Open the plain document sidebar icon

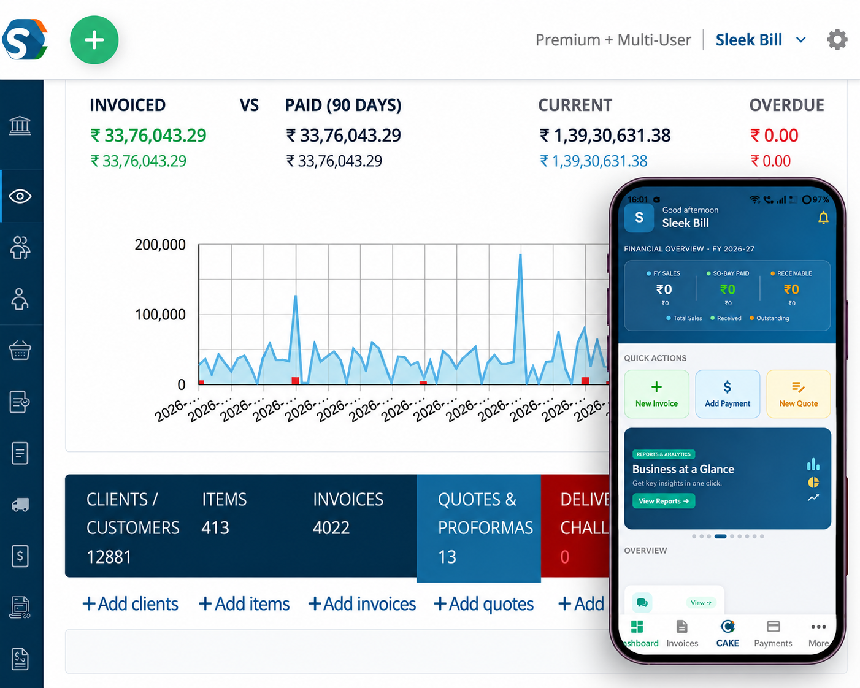pos(20,453)
